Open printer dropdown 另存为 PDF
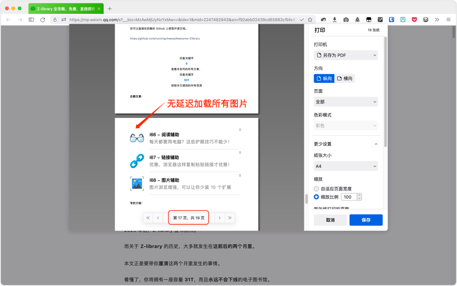The image size is (457, 286). point(346,55)
